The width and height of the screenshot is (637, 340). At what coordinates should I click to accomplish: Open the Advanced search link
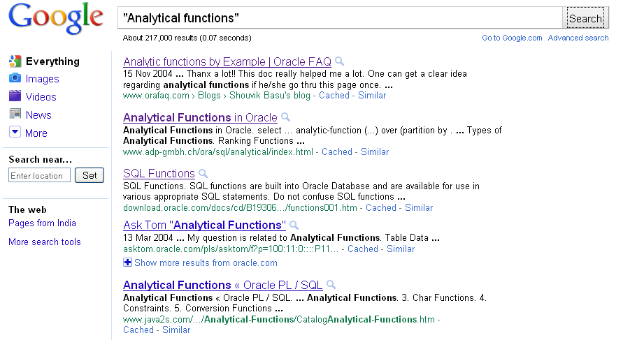click(x=578, y=38)
